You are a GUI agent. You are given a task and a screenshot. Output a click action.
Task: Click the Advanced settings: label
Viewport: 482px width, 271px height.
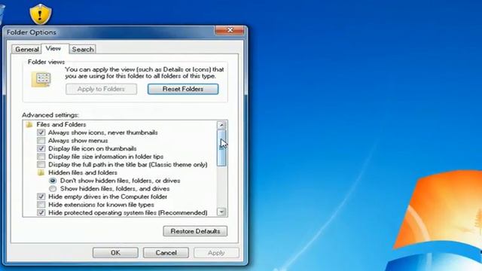pos(50,115)
